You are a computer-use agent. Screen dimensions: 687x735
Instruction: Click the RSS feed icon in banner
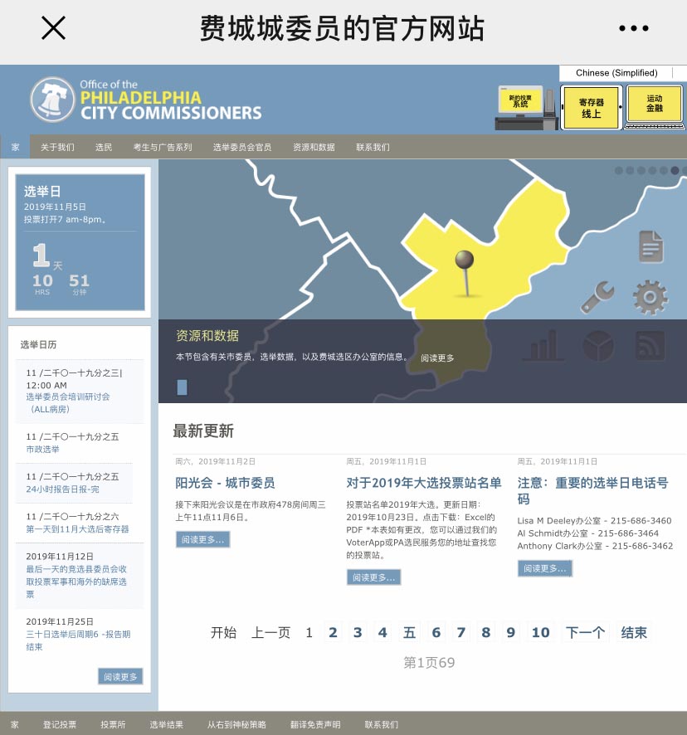click(650, 346)
